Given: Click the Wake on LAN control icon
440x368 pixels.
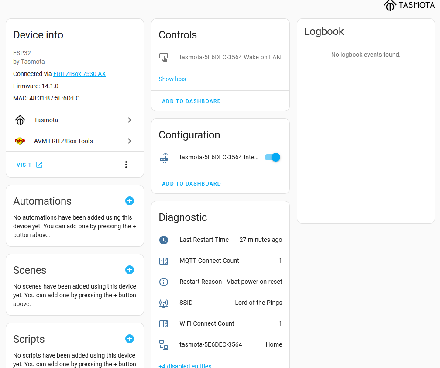Looking at the screenshot, I should (164, 57).
